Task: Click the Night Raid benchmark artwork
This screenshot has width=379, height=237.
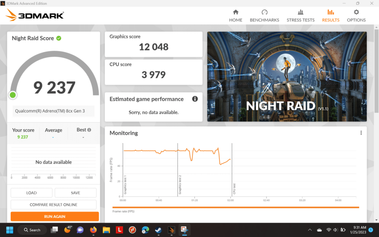Action: tap(287, 76)
